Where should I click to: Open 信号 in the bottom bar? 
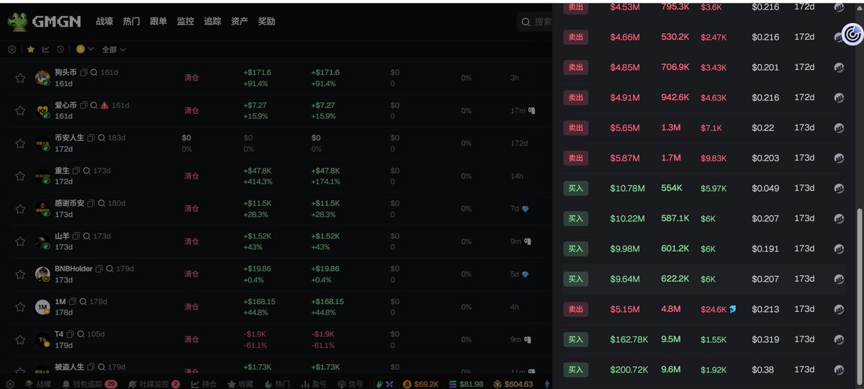350,384
